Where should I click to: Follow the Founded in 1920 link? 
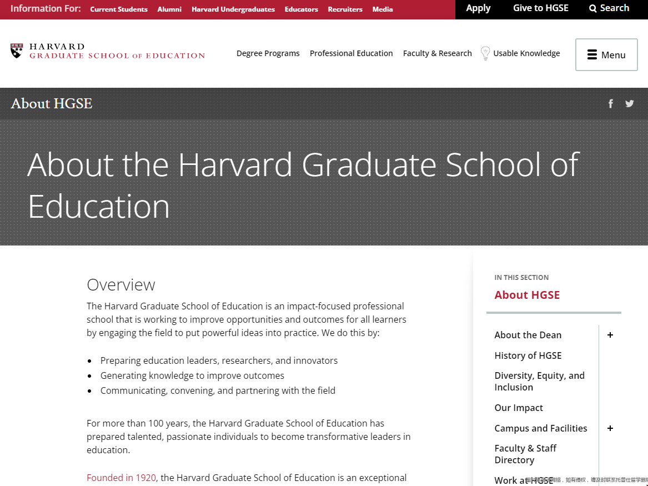pyautogui.click(x=121, y=478)
